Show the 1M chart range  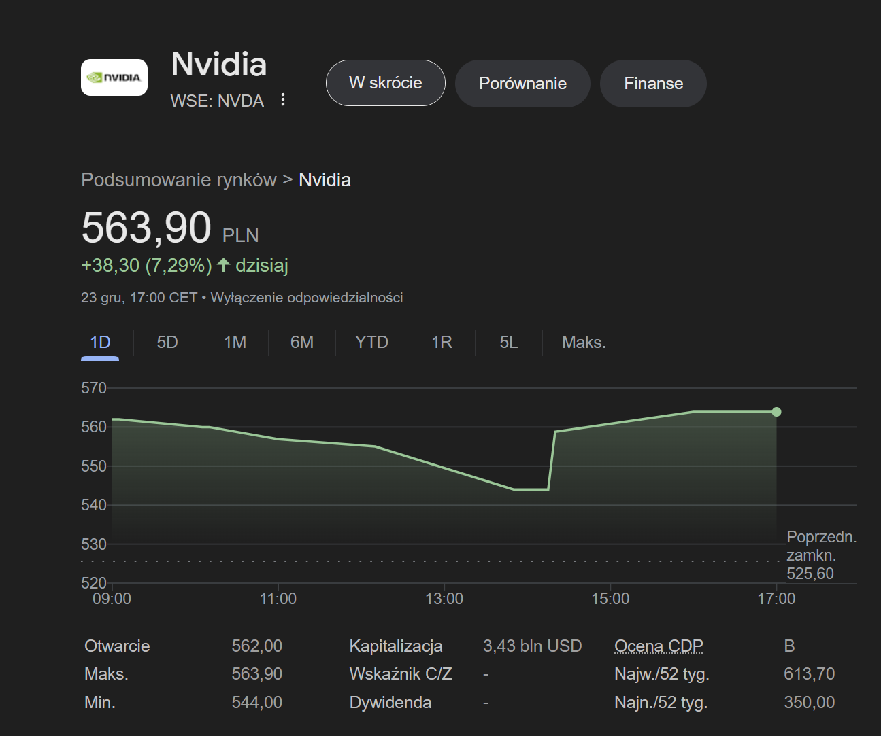(x=235, y=343)
